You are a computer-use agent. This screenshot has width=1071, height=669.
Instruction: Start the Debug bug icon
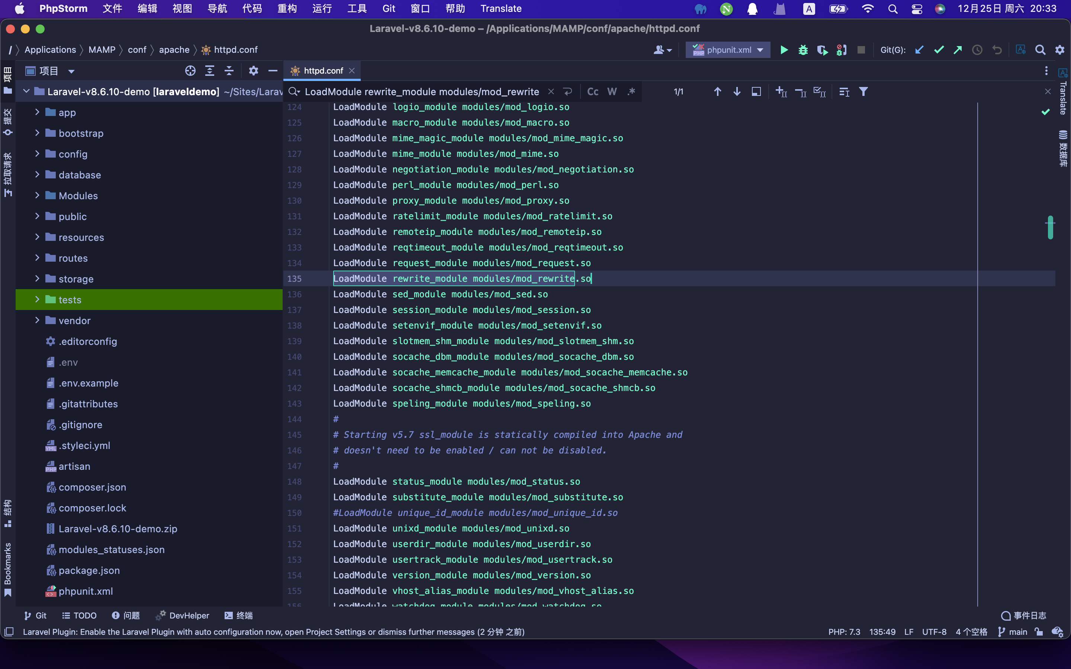[x=803, y=49]
